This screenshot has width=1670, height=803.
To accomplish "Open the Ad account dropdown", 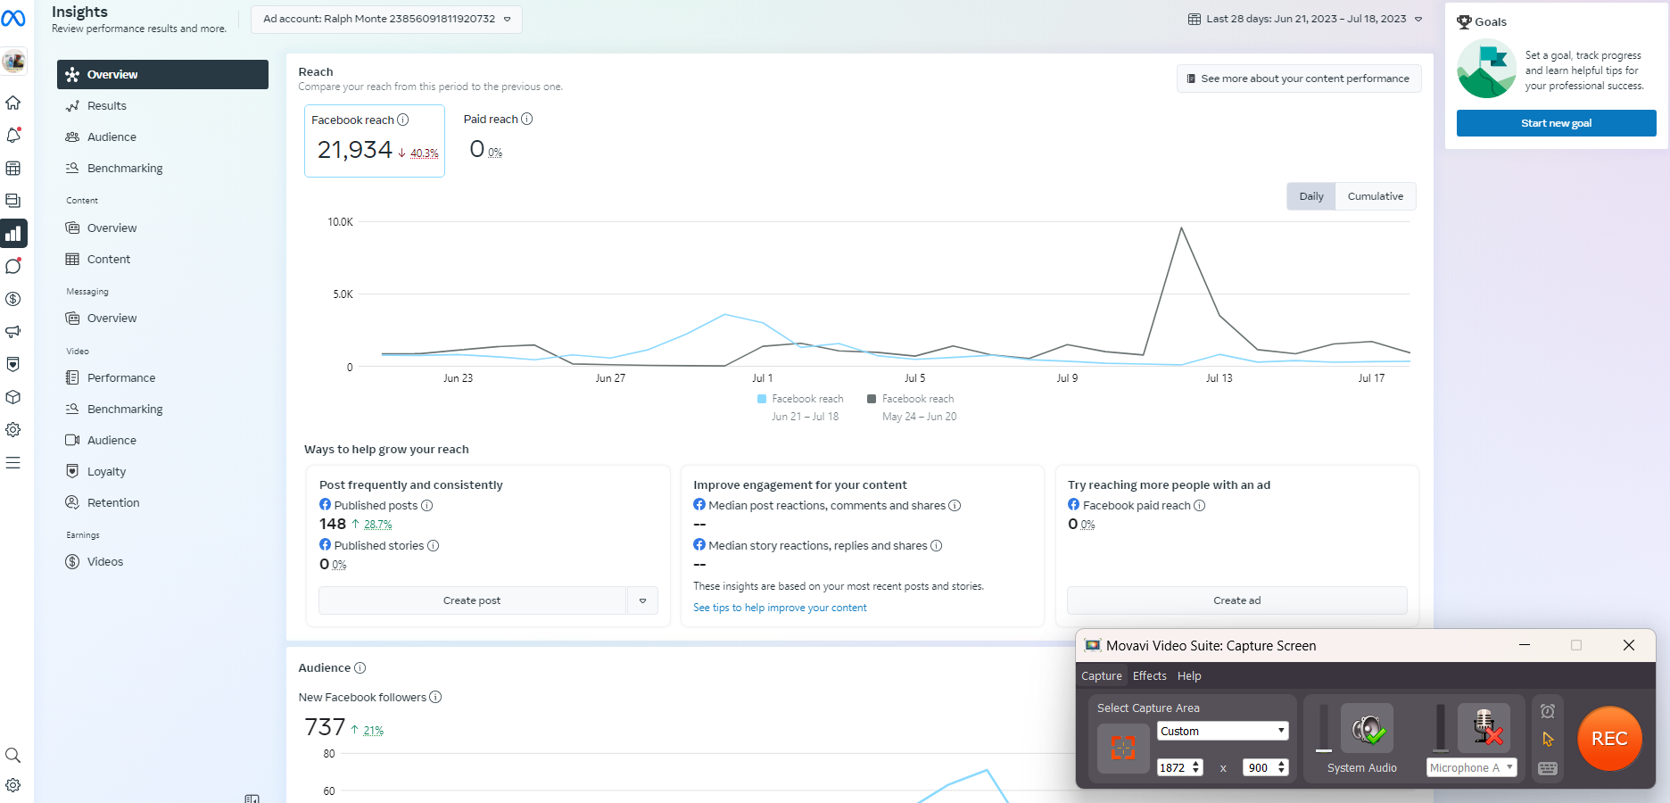I will (387, 19).
